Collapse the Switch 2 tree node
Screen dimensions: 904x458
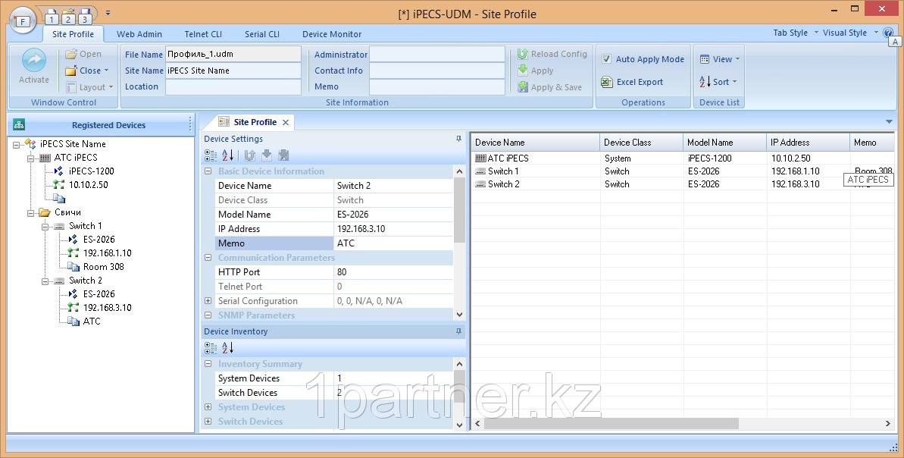45,281
